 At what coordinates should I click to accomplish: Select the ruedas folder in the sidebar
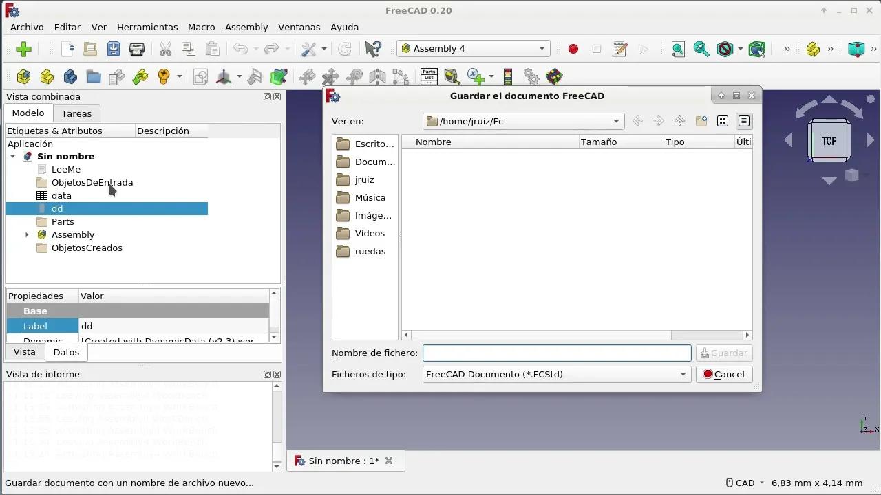tap(370, 251)
